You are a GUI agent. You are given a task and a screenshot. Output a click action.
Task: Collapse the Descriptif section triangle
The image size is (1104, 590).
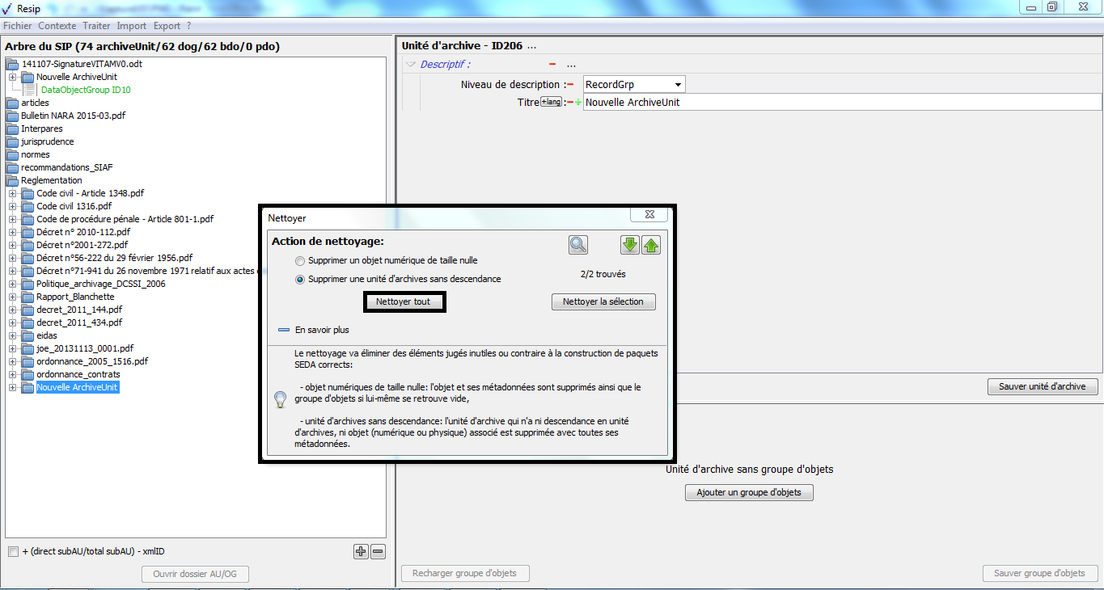(411, 65)
